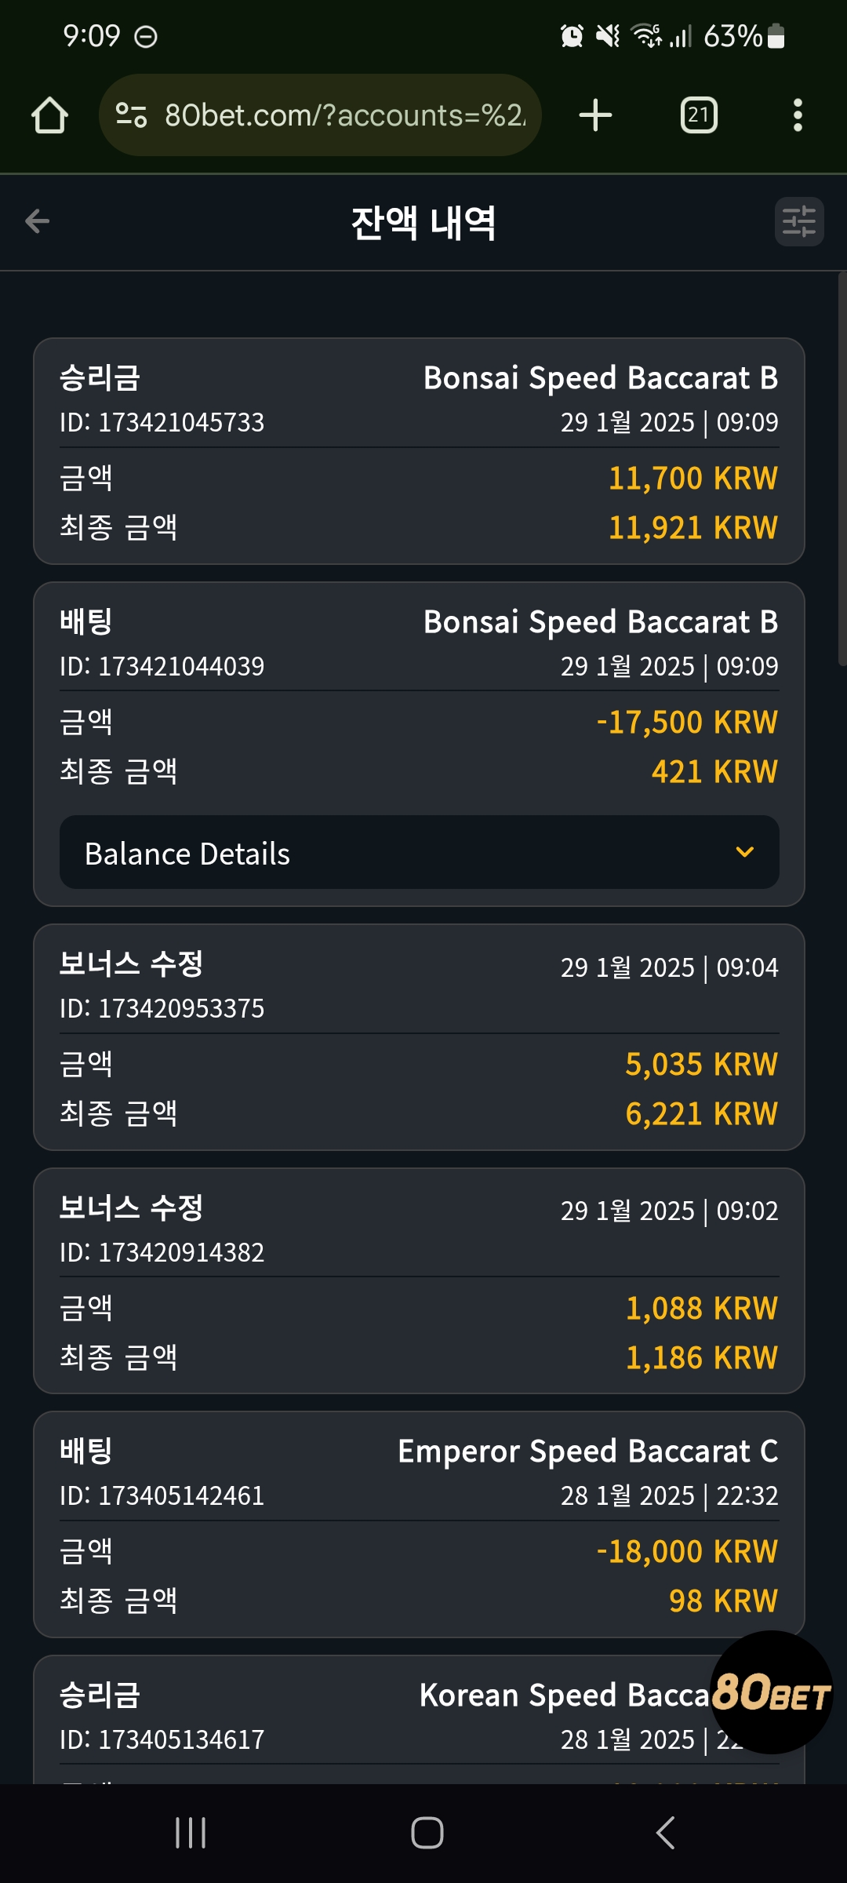Tap the Android back navigation button

click(665, 1833)
